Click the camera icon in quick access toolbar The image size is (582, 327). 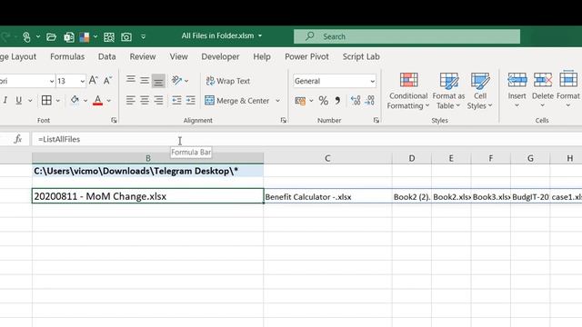(126, 36)
